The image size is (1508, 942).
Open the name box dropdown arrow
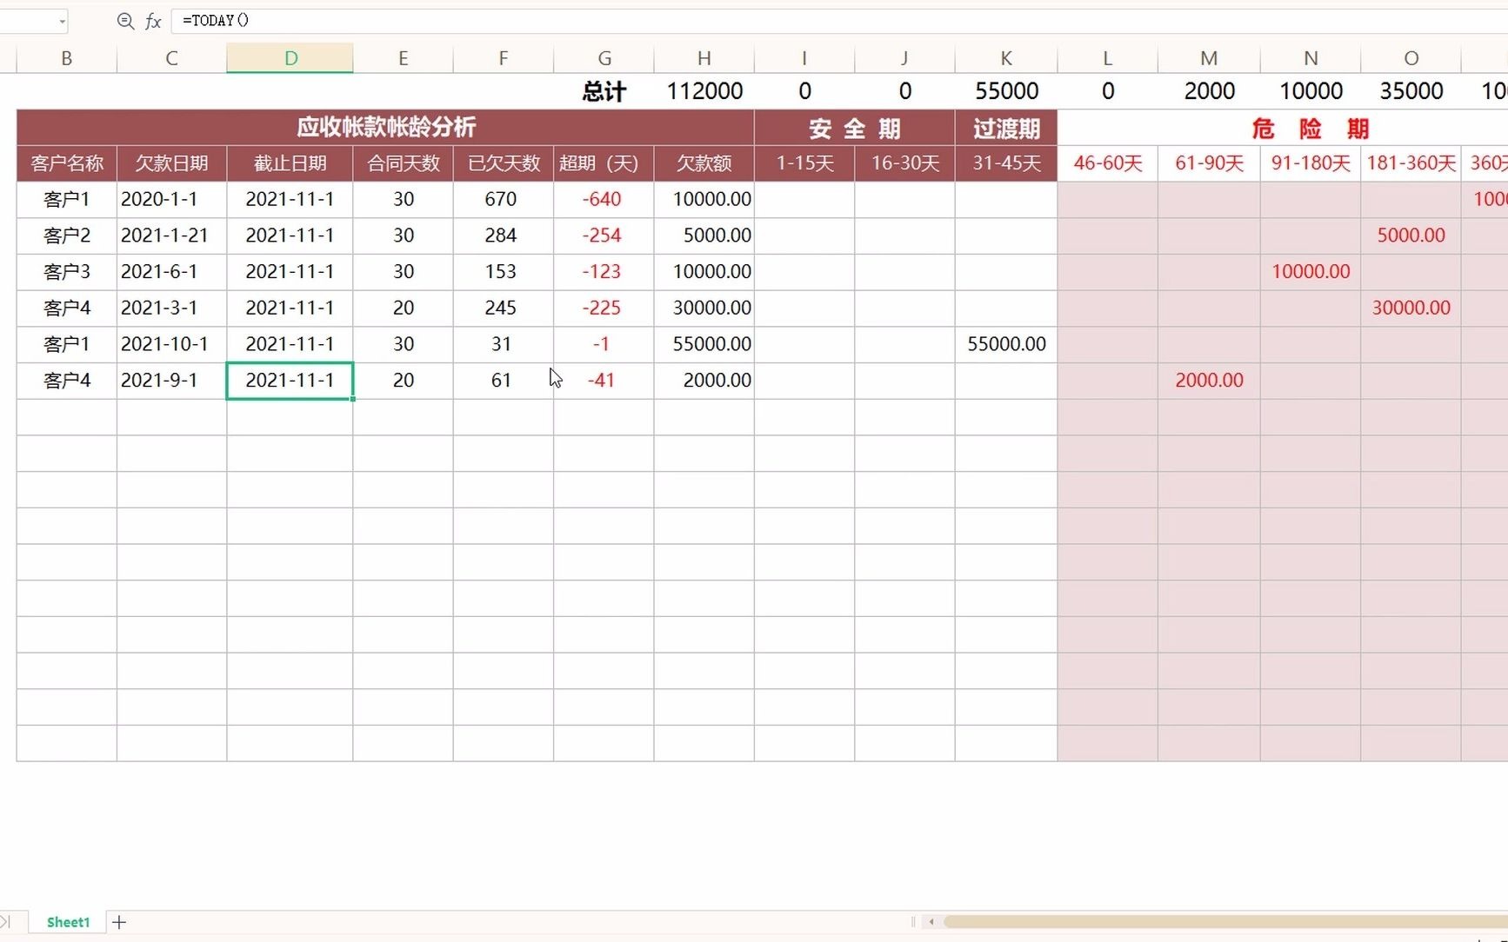tap(62, 21)
